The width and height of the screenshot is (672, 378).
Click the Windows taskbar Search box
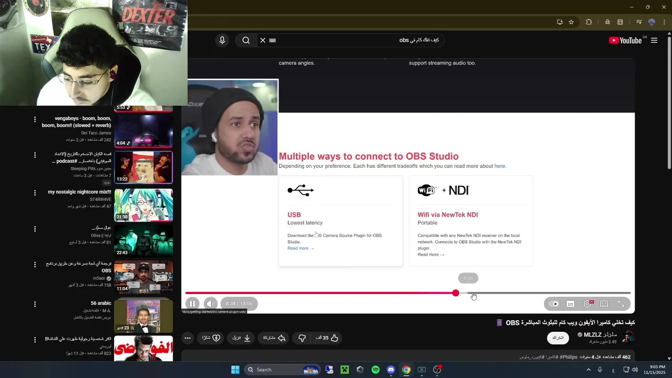click(x=282, y=370)
